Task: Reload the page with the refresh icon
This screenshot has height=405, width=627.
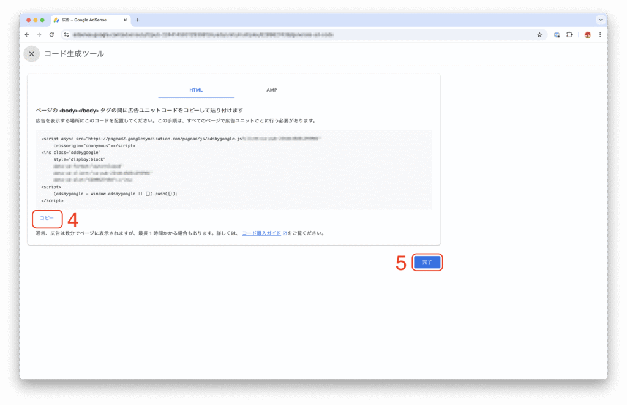Action: (51, 35)
